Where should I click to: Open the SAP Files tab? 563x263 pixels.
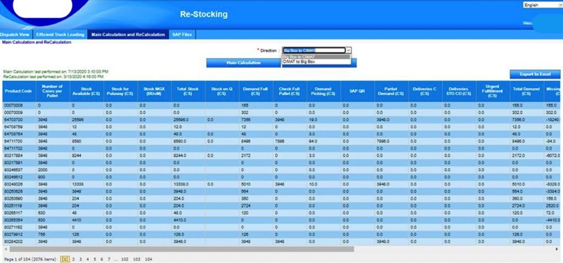(182, 35)
